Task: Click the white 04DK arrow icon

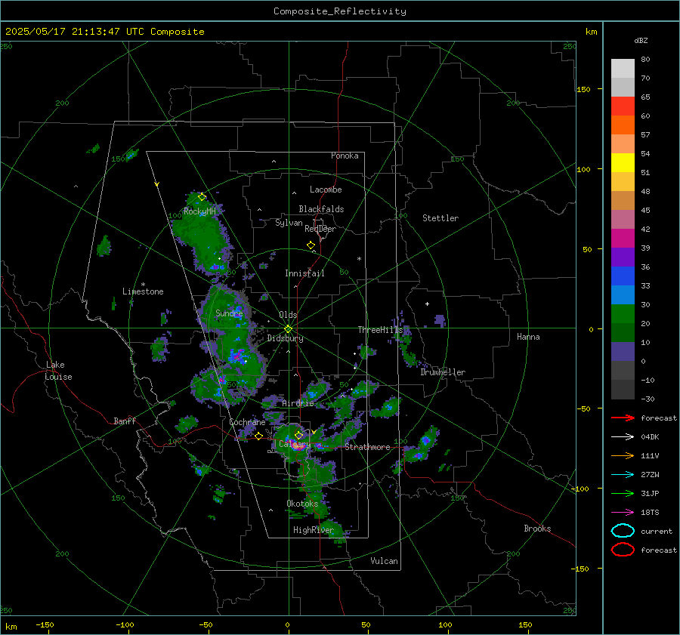Action: click(623, 436)
